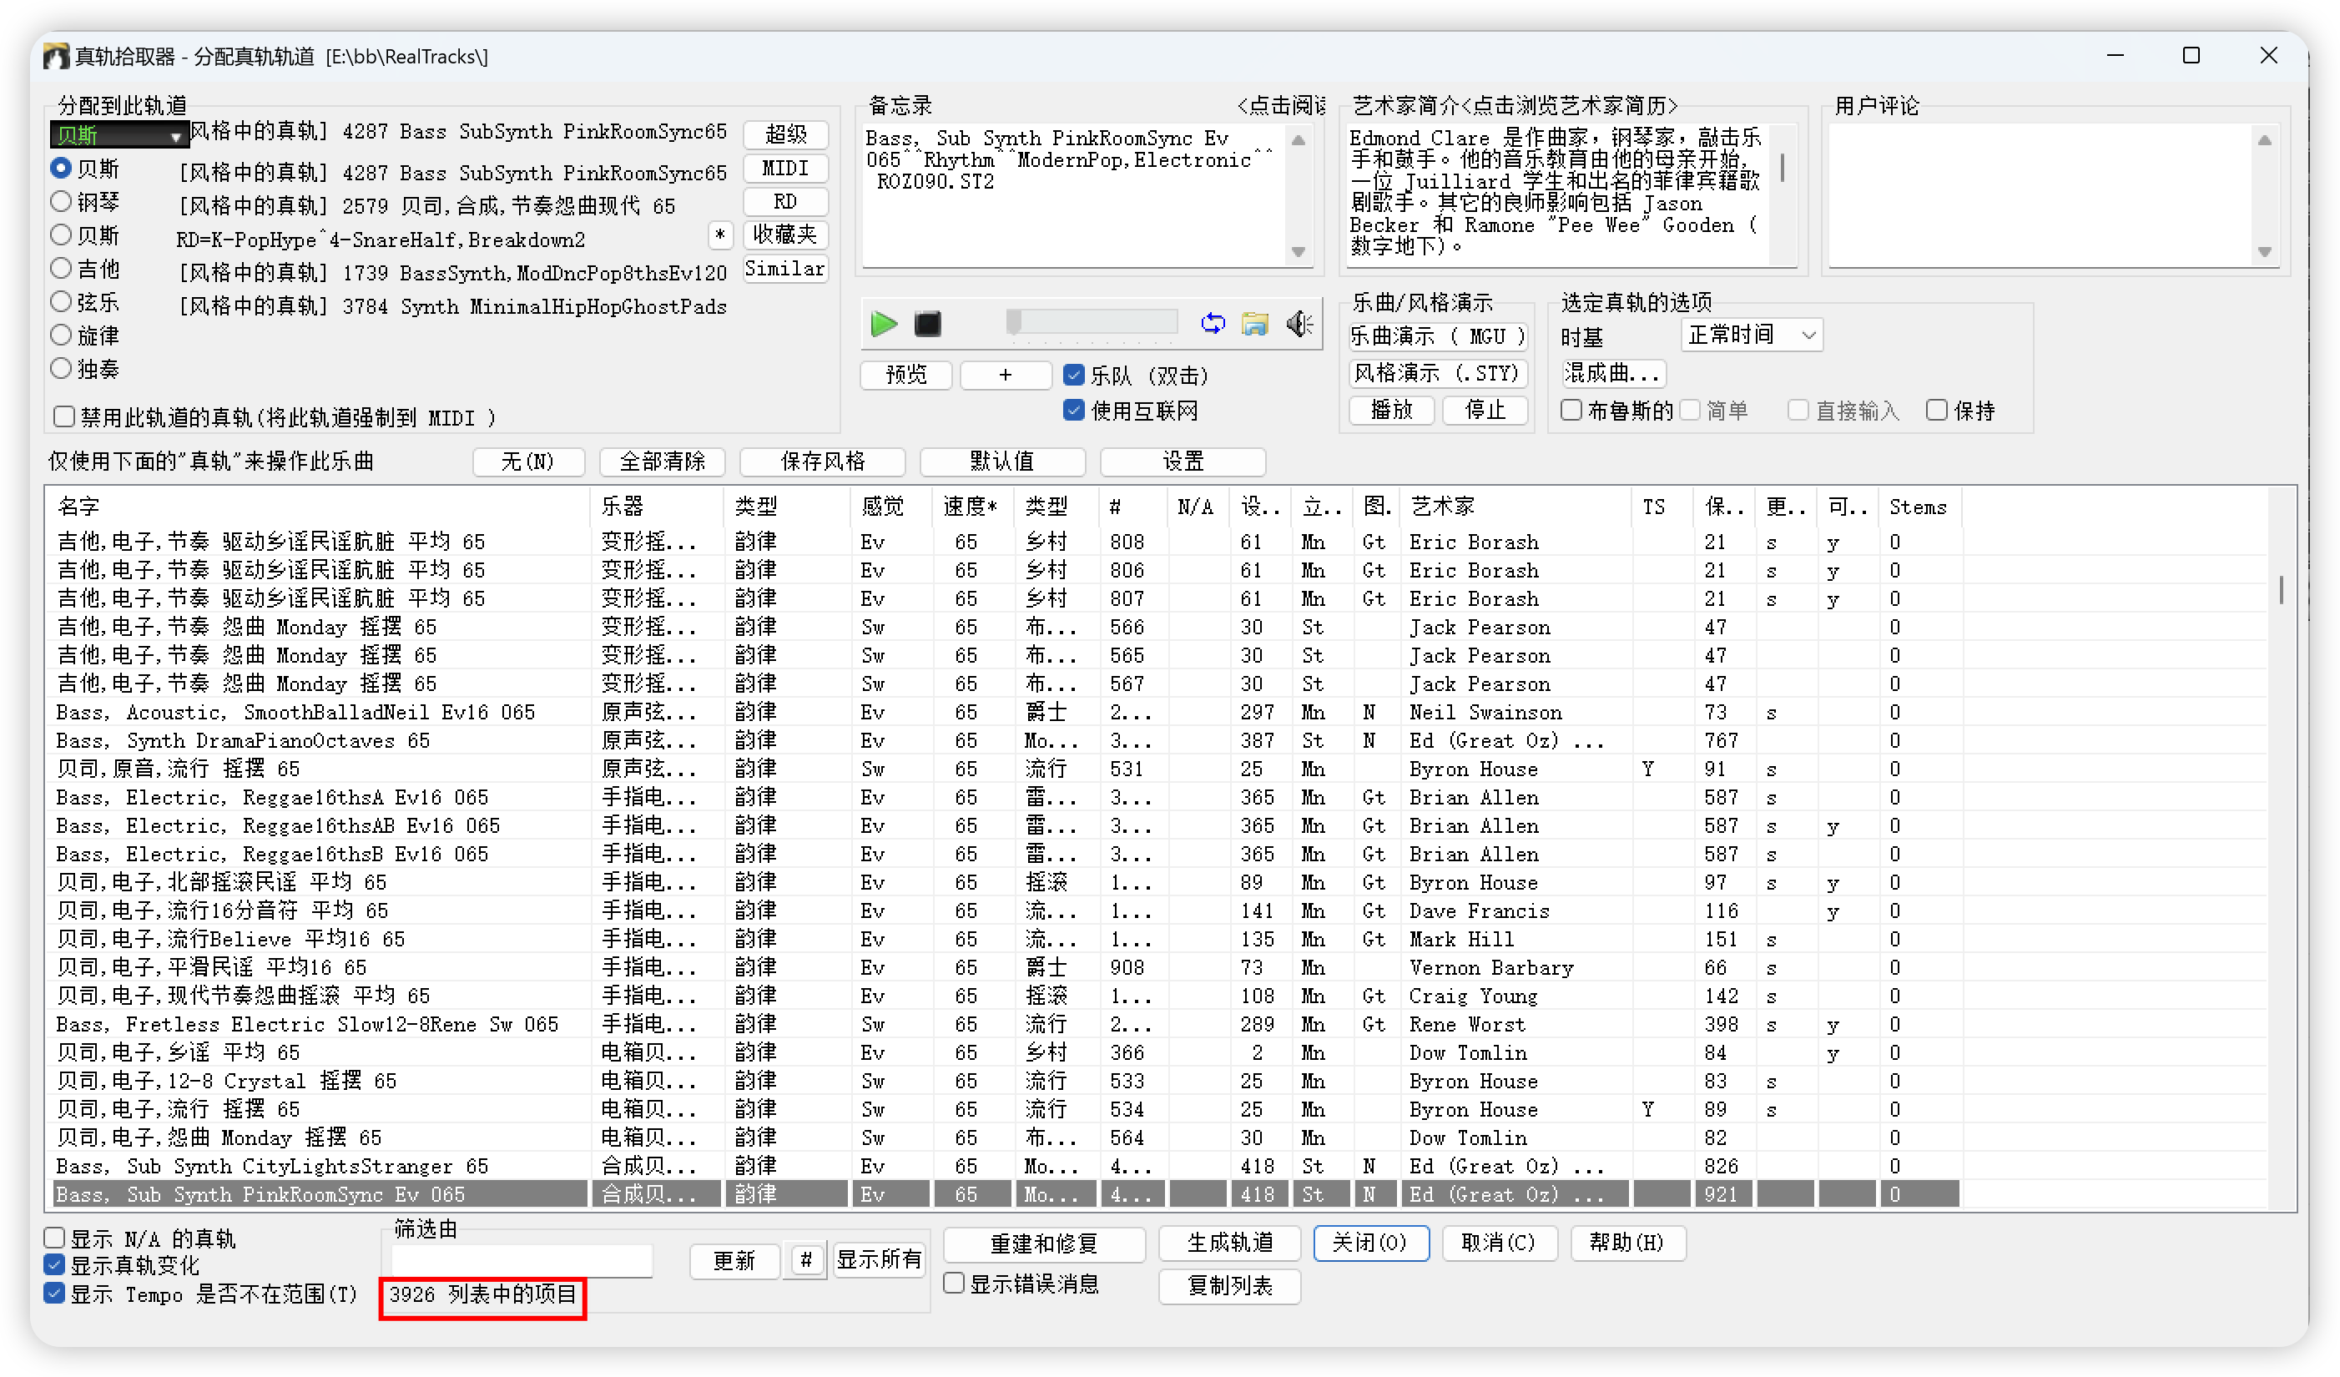Enable the 保持 checkbox
Viewport: 2340px width, 1377px height.
1936,411
